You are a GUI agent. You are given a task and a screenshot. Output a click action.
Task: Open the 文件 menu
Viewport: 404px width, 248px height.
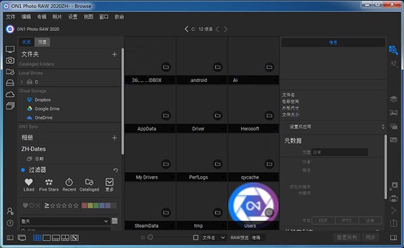pyautogui.click(x=11, y=17)
